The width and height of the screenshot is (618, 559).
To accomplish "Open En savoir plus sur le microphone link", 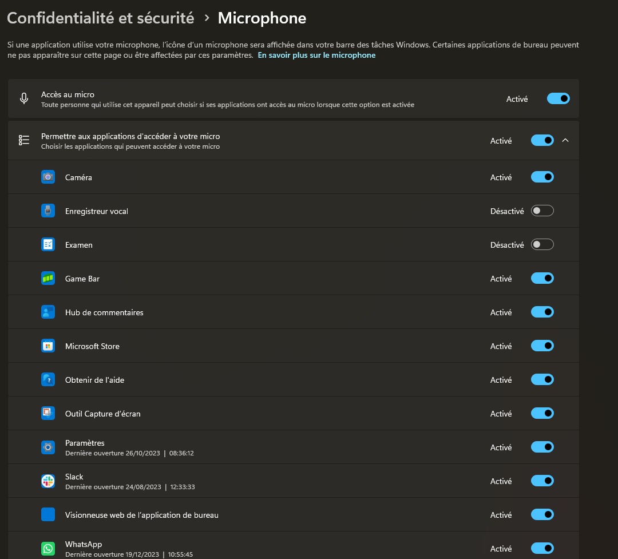I will click(316, 55).
